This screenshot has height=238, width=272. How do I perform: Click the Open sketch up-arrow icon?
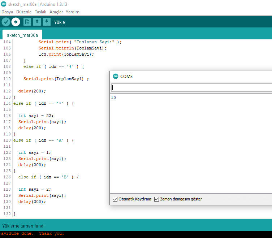click(x=37, y=22)
